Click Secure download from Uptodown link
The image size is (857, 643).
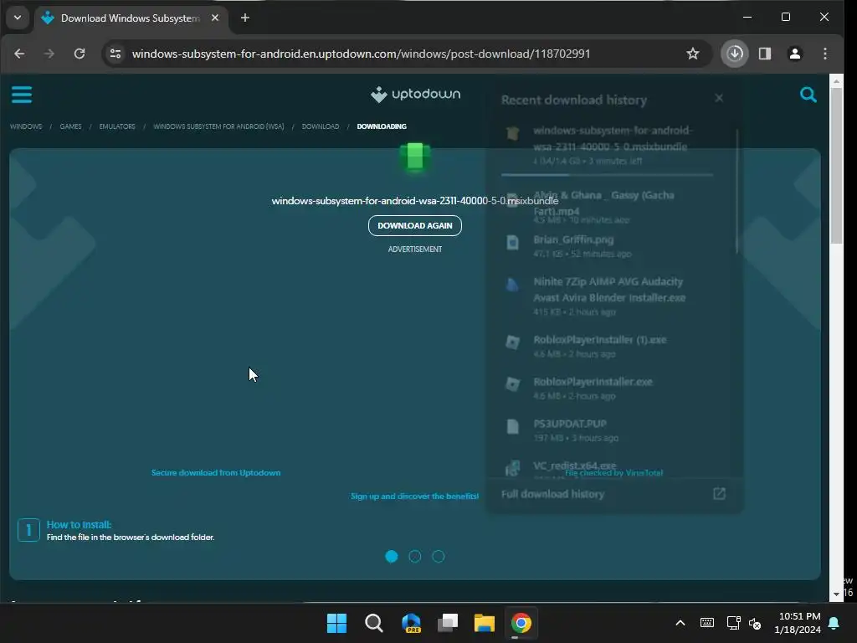pyautogui.click(x=216, y=472)
